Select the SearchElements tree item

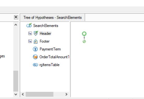click(x=46, y=26)
